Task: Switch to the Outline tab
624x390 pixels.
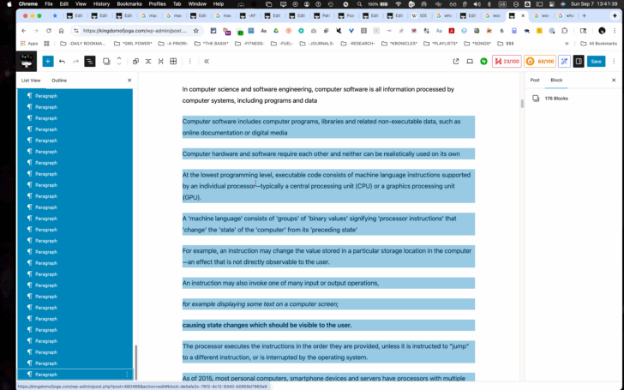Action: pyautogui.click(x=59, y=81)
